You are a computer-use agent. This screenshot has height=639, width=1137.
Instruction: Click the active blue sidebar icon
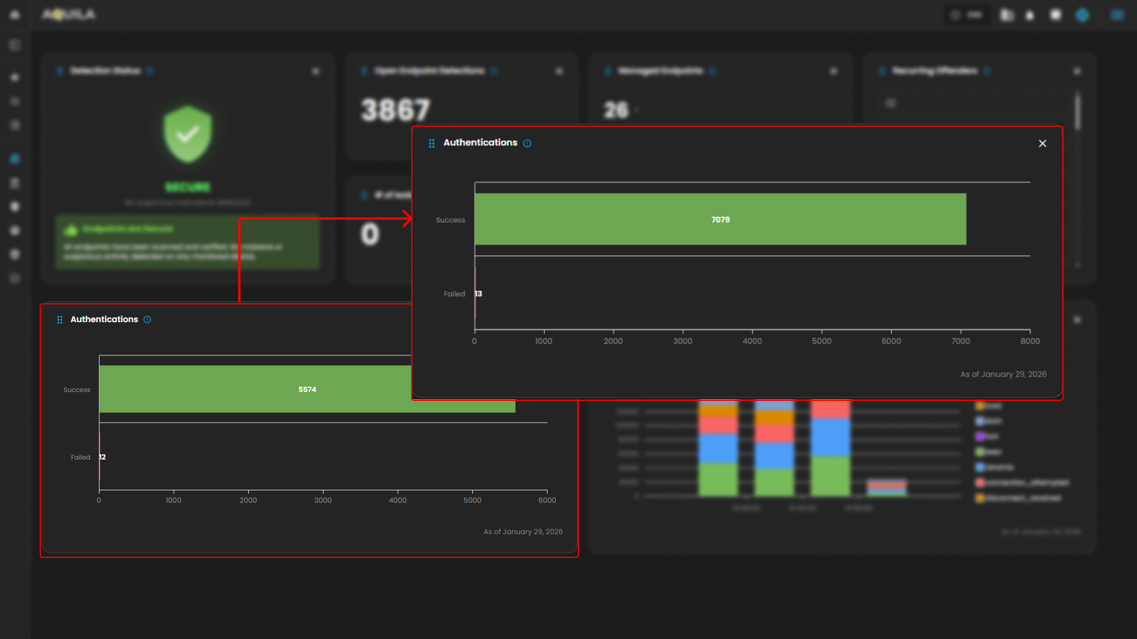pos(15,159)
